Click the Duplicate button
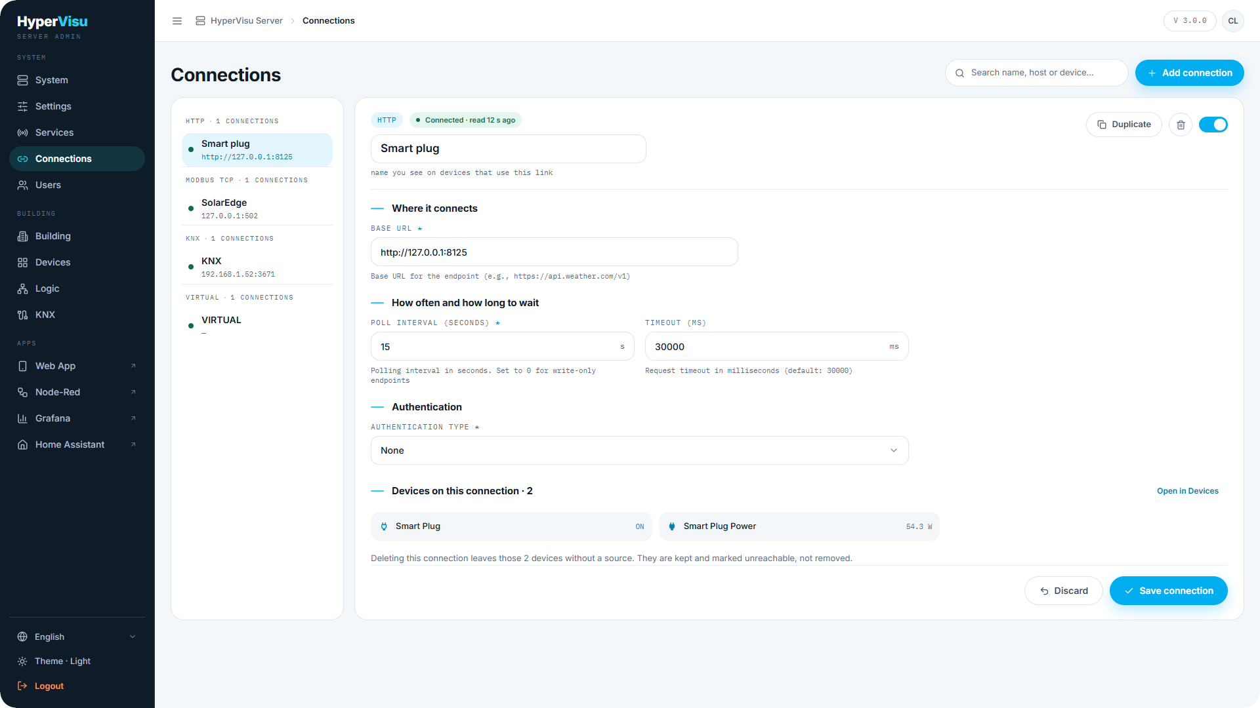Screen dimensions: 1260x708 click(1124, 125)
